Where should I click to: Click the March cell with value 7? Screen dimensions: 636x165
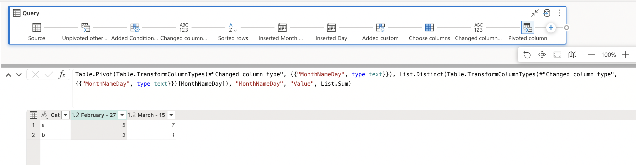click(151, 125)
